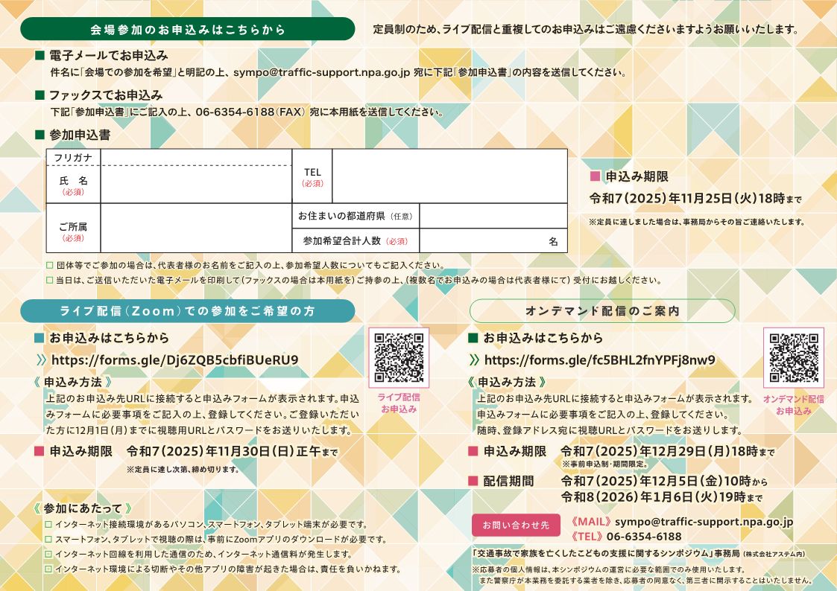
Task: Click the green square beside 参加申込書
Action: 40,135
